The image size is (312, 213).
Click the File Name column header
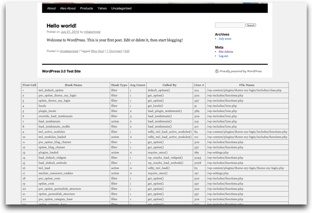click(x=247, y=85)
